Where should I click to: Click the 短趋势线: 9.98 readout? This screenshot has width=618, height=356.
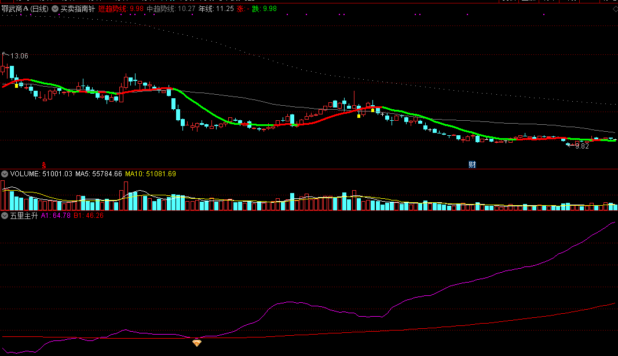(120, 9)
